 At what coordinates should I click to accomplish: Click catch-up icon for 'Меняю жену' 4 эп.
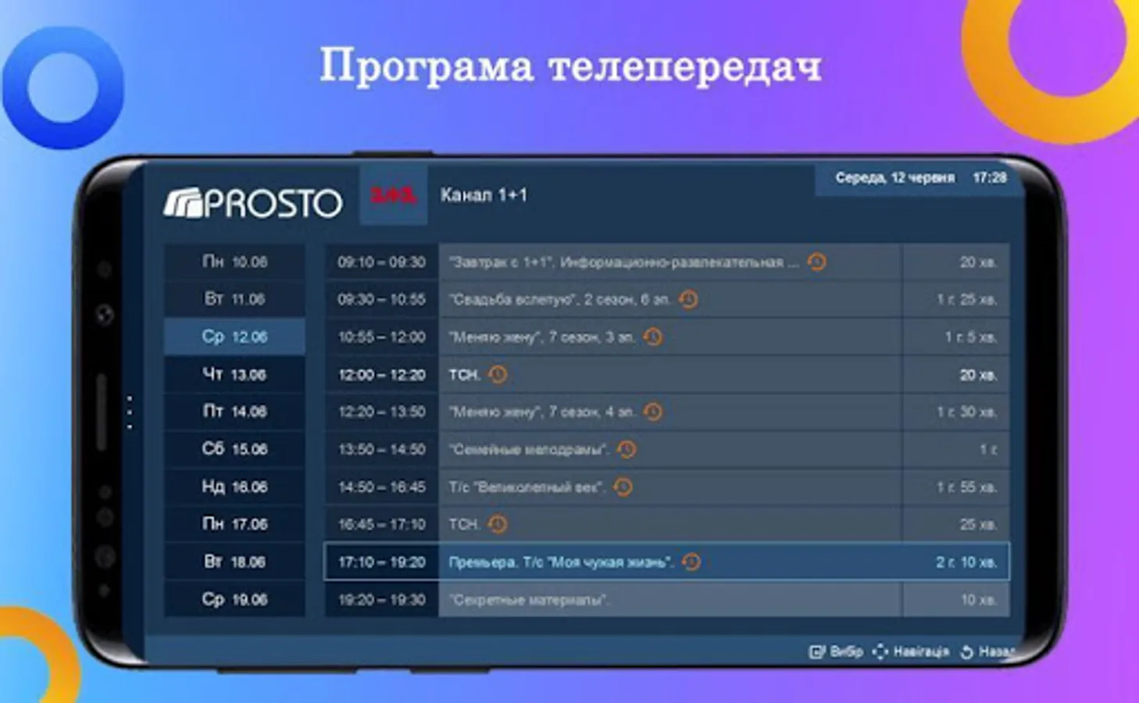click(653, 412)
